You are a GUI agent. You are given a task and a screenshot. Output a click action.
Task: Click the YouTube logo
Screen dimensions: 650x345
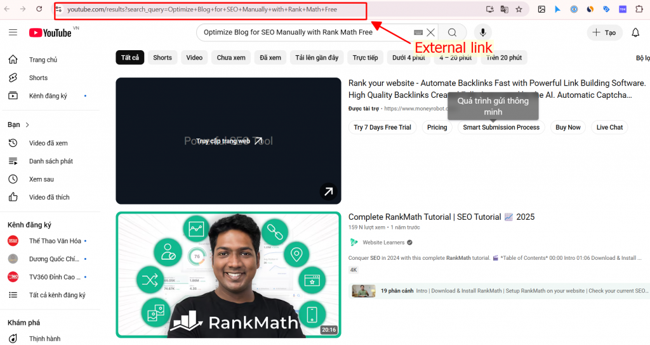pos(50,33)
